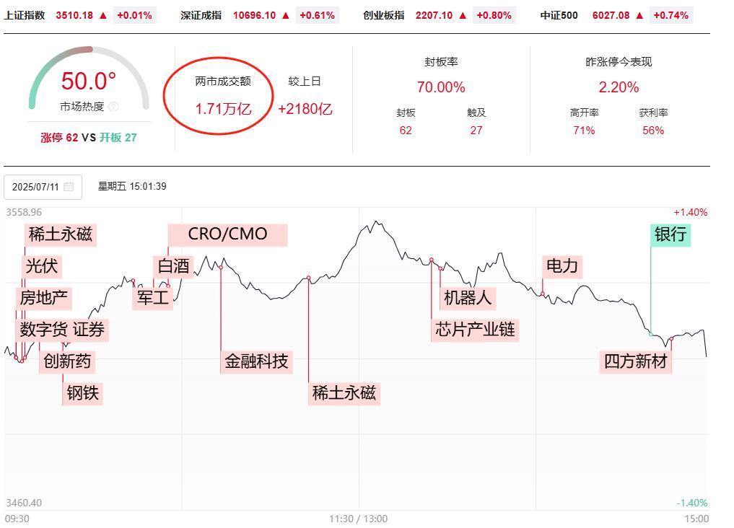Click the 机器人 sector label
734x528 pixels.
(x=467, y=298)
